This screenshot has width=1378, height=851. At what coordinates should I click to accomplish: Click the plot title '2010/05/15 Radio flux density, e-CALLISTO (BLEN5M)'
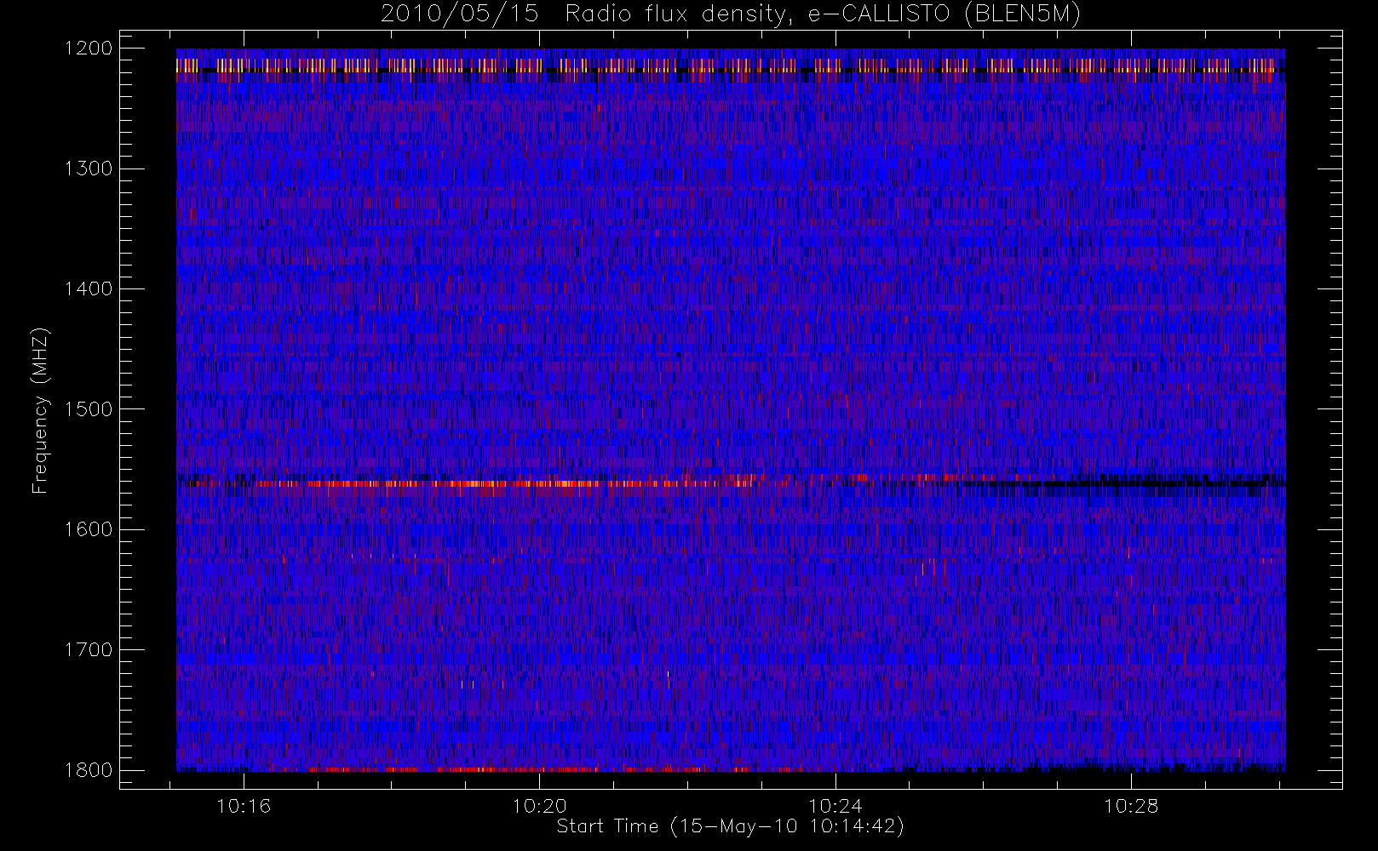click(x=731, y=14)
